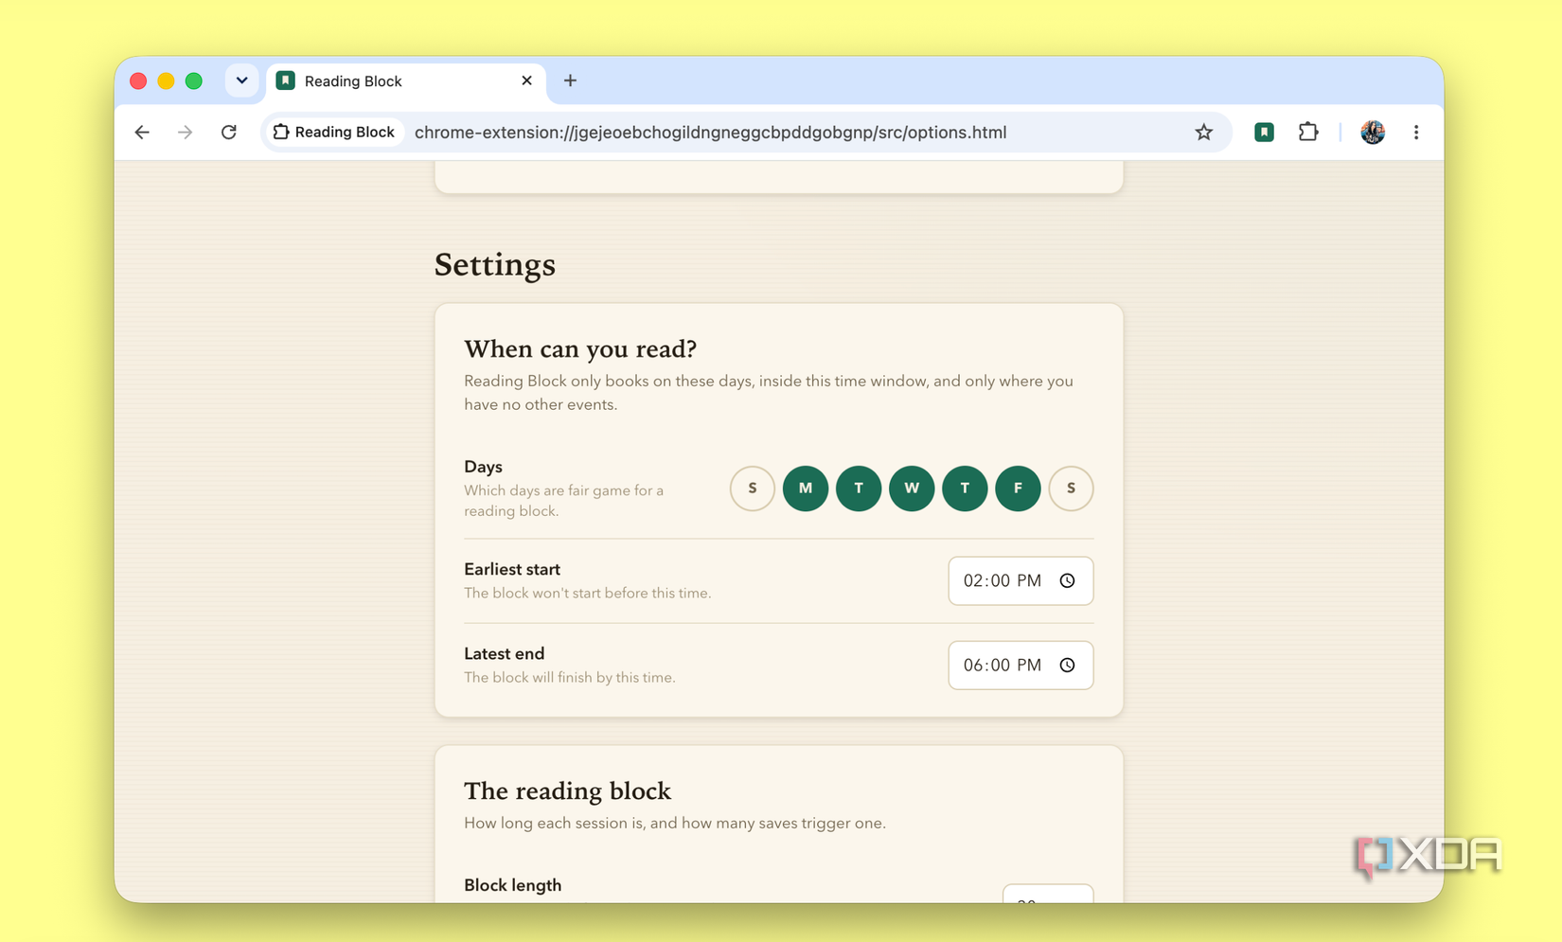Enable Saturday in the Days selector

(x=1071, y=489)
